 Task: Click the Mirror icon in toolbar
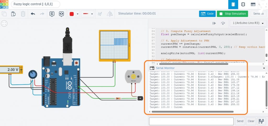click(110, 14)
